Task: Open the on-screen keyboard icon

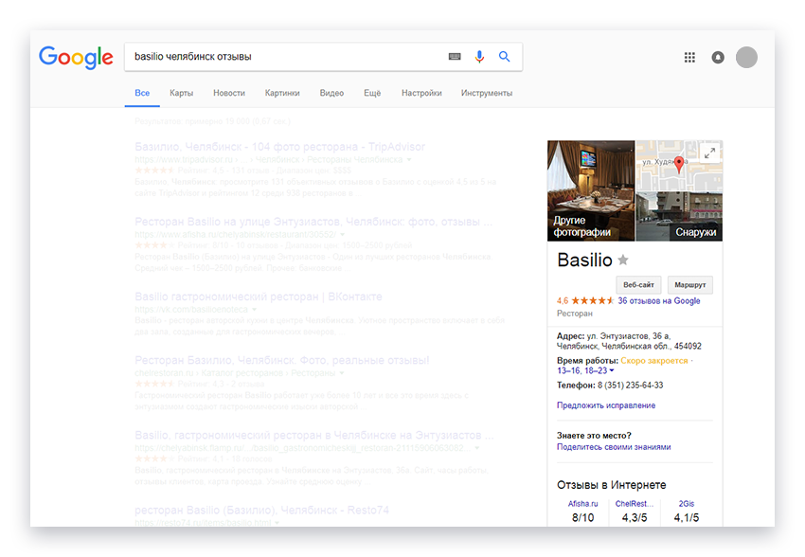Action: click(x=455, y=57)
